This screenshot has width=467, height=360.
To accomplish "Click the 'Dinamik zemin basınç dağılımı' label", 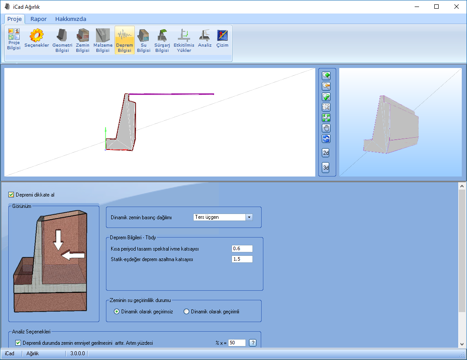I will tap(141, 217).
